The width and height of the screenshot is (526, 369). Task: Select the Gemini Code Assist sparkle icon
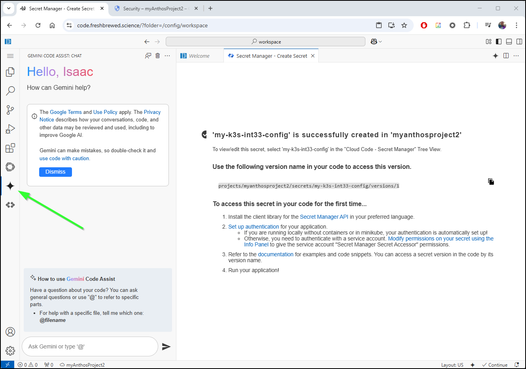pyautogui.click(x=10, y=186)
